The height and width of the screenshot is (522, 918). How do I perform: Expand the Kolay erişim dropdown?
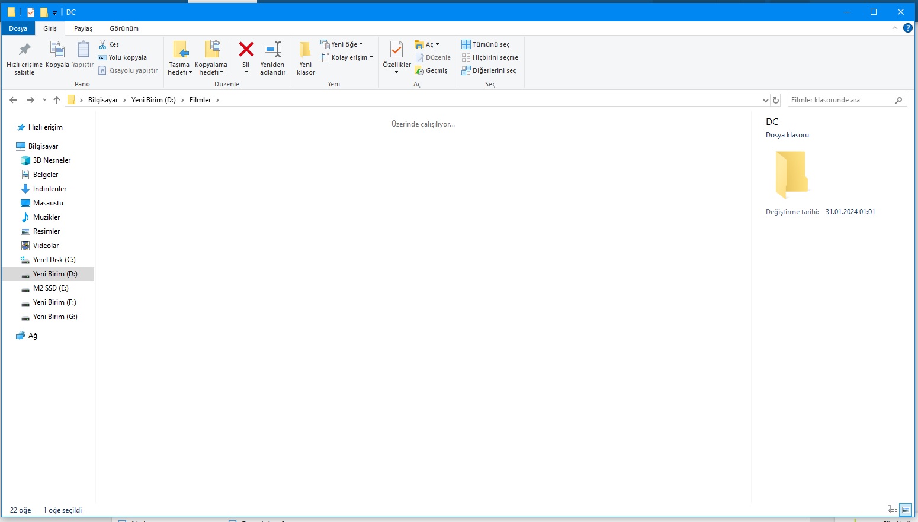(346, 57)
